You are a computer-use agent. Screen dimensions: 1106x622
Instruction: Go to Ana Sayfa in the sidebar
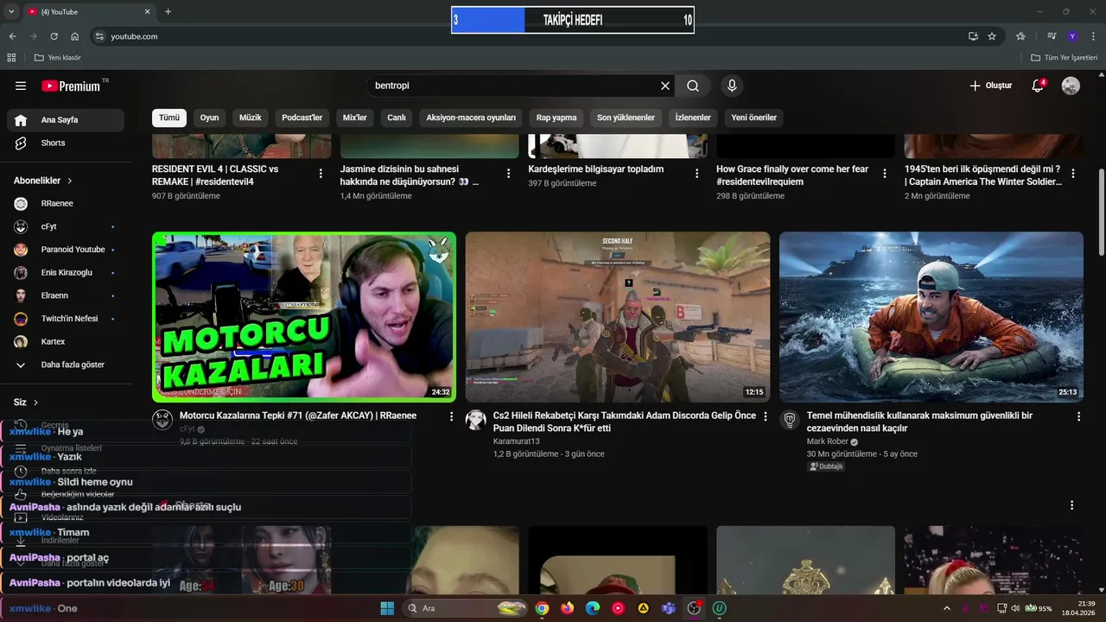(x=66, y=120)
